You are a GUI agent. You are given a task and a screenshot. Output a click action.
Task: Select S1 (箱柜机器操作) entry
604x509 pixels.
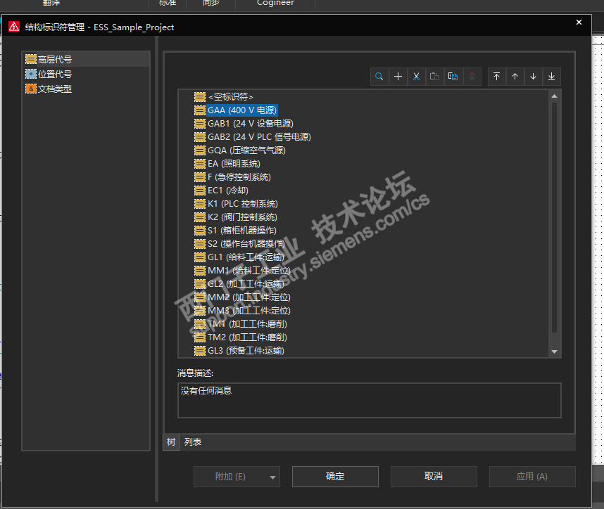click(242, 231)
